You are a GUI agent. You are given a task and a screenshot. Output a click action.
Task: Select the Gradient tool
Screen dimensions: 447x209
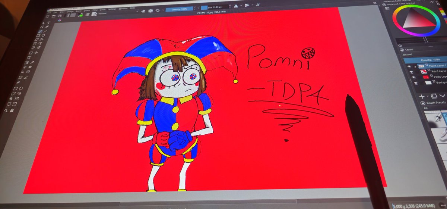[x=26, y=63]
